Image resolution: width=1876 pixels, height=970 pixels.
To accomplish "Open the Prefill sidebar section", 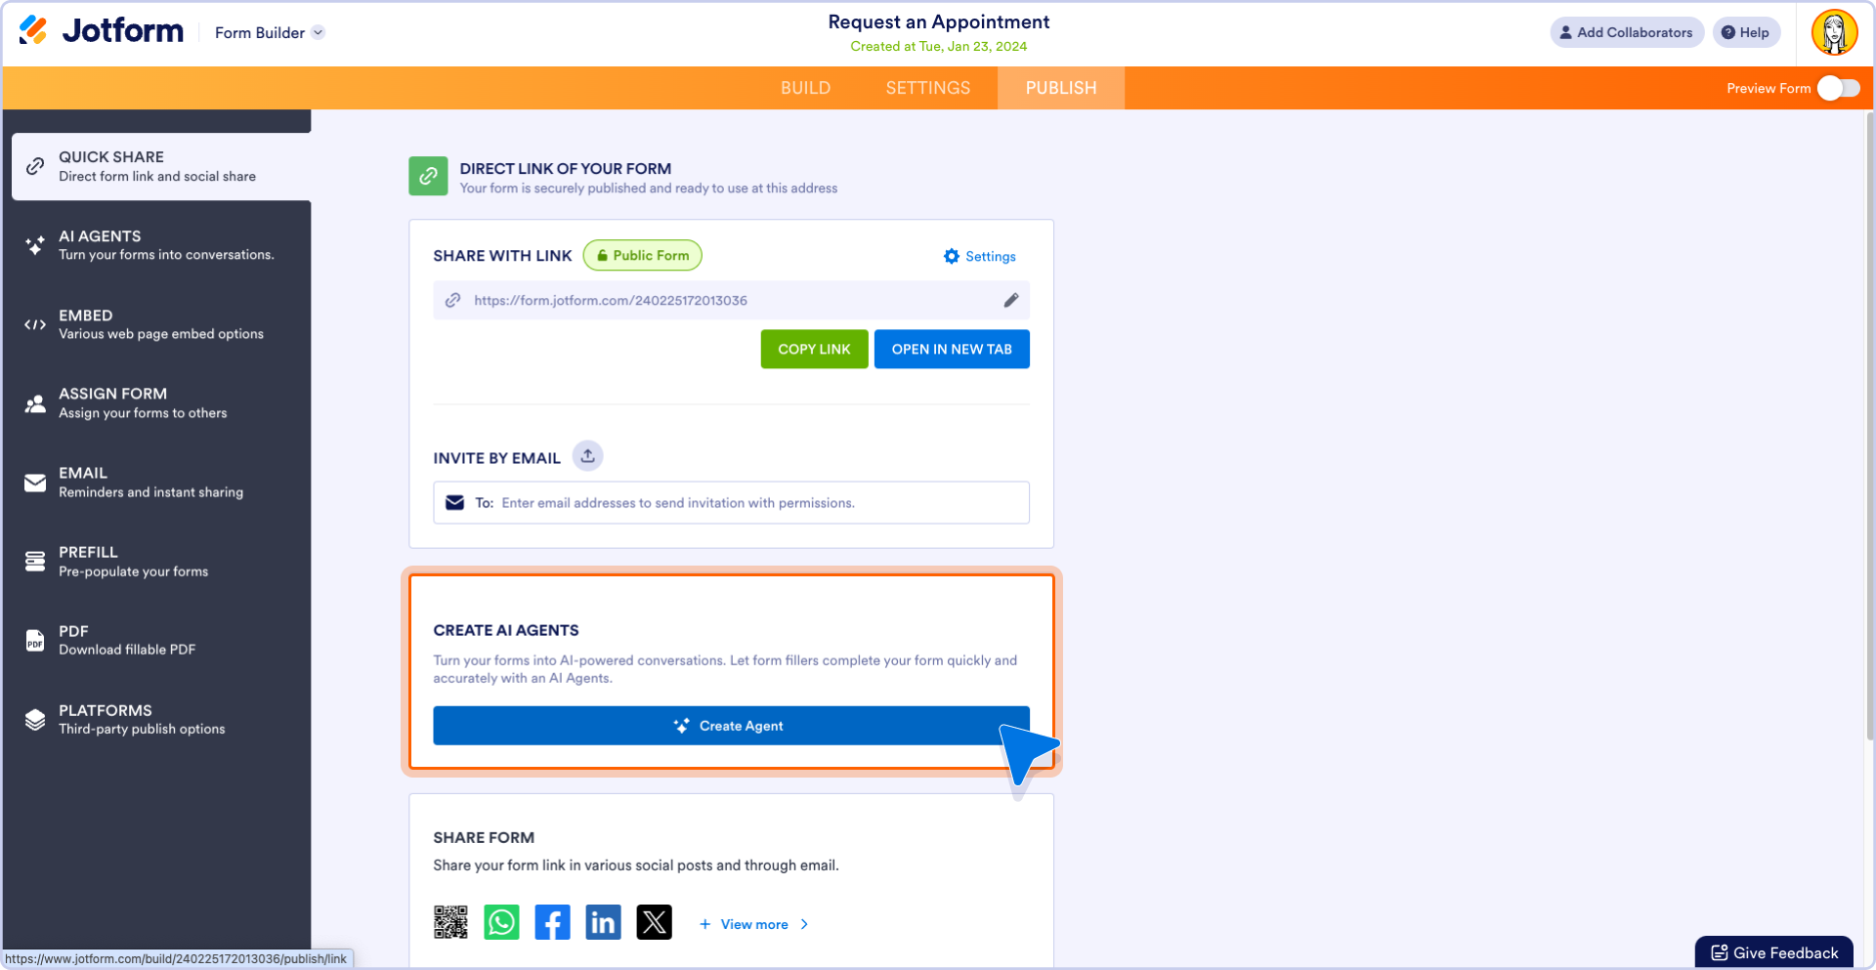I will [x=156, y=562].
